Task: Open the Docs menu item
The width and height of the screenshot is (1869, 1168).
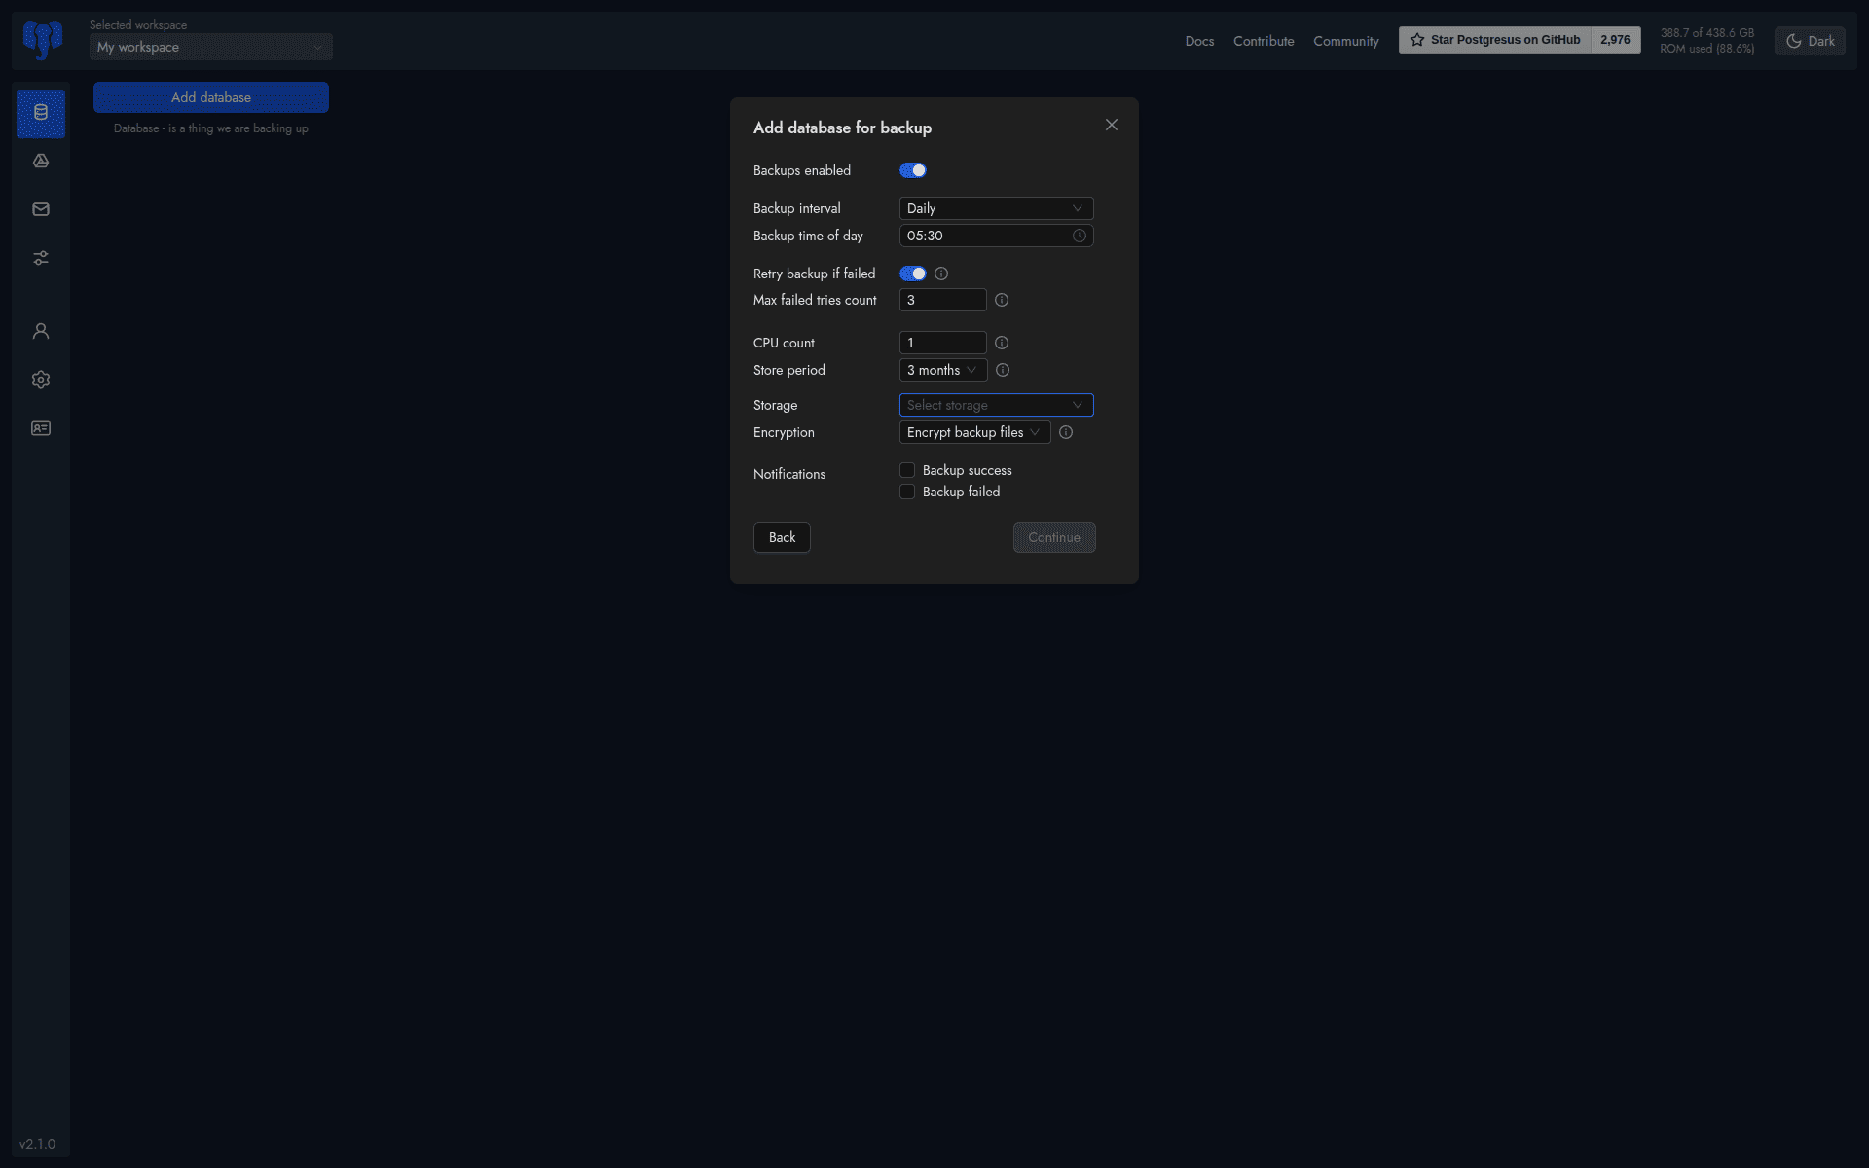Action: tap(1199, 40)
